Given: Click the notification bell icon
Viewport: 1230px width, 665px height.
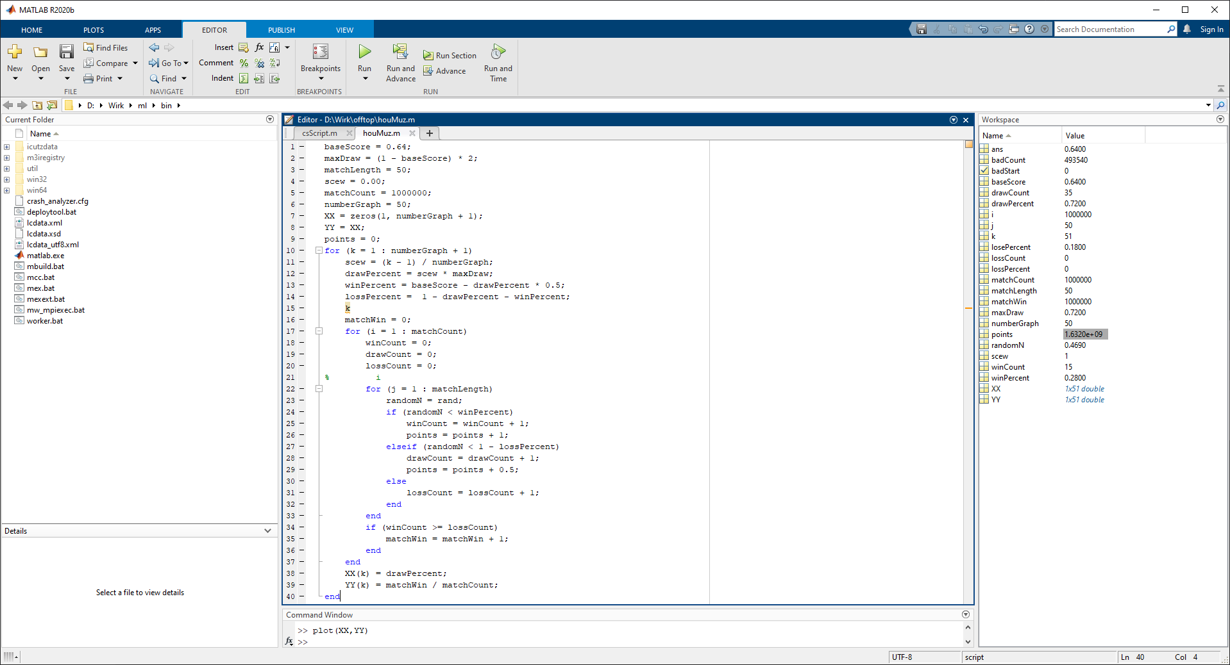Looking at the screenshot, I should tap(1187, 29).
